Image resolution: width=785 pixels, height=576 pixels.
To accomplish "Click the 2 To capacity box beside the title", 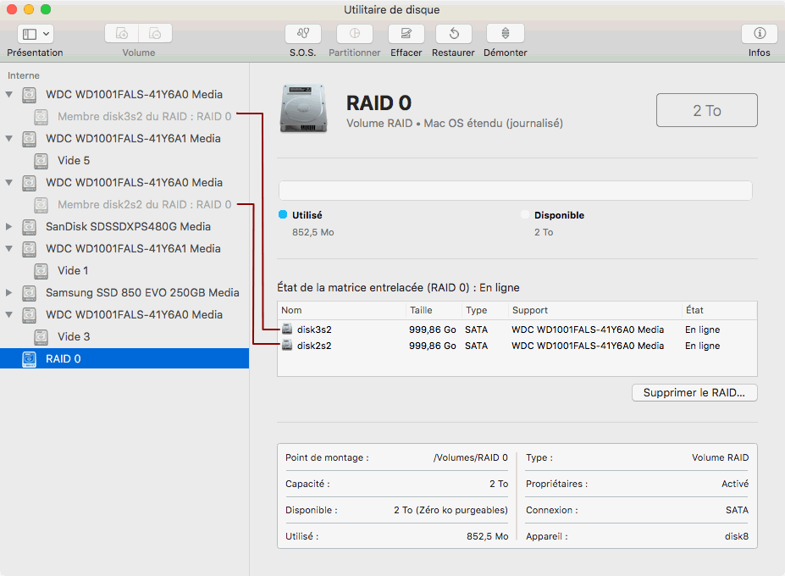I will coord(707,110).
